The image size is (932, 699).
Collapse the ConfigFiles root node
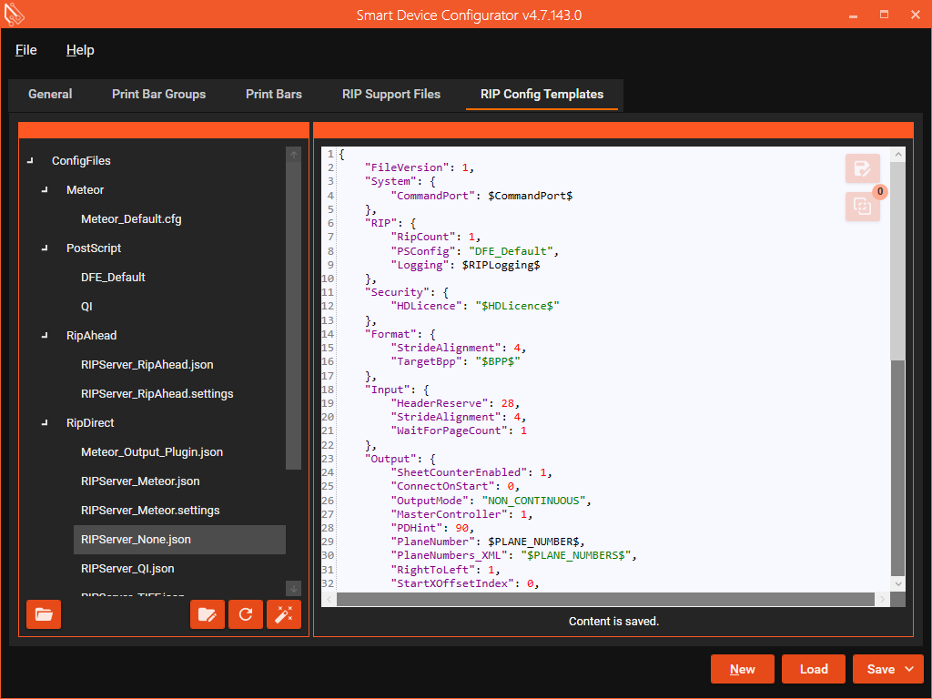(28, 160)
